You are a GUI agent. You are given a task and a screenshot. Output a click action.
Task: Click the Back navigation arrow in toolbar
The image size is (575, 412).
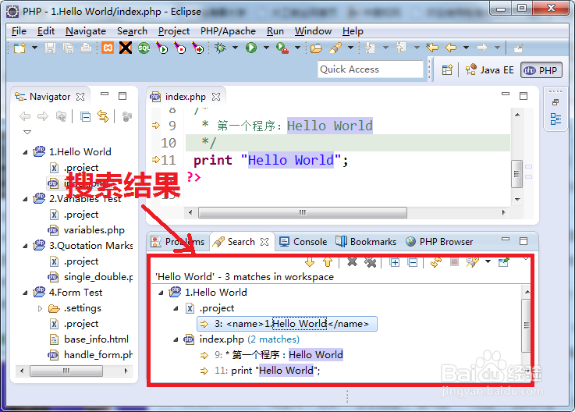[x=451, y=48]
